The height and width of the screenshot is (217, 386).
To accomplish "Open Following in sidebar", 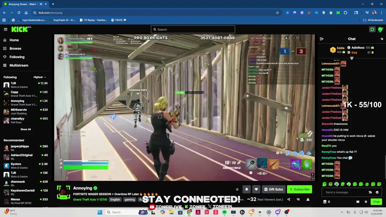I will point(17,57).
